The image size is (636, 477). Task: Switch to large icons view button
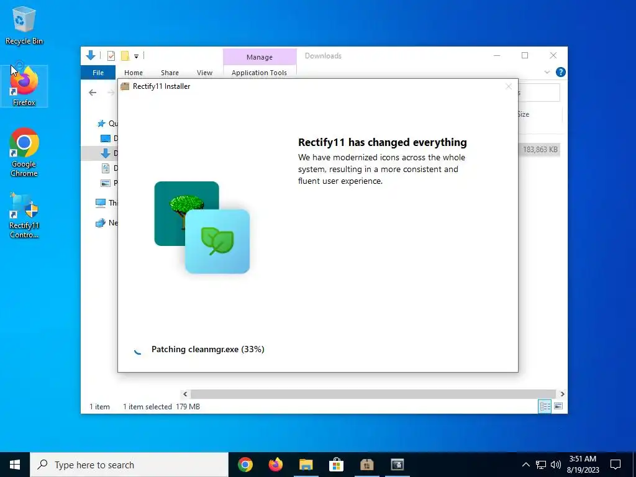click(x=558, y=406)
